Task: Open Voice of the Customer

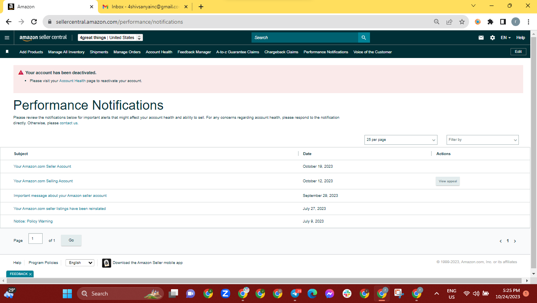Action: 373,52
